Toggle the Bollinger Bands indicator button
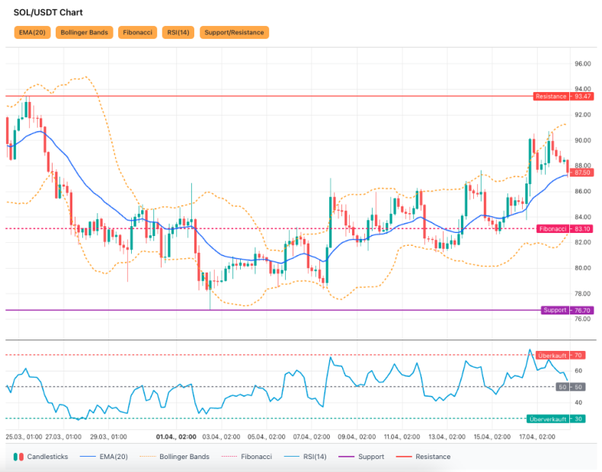The height and width of the screenshot is (472, 602). pyautogui.click(x=84, y=32)
